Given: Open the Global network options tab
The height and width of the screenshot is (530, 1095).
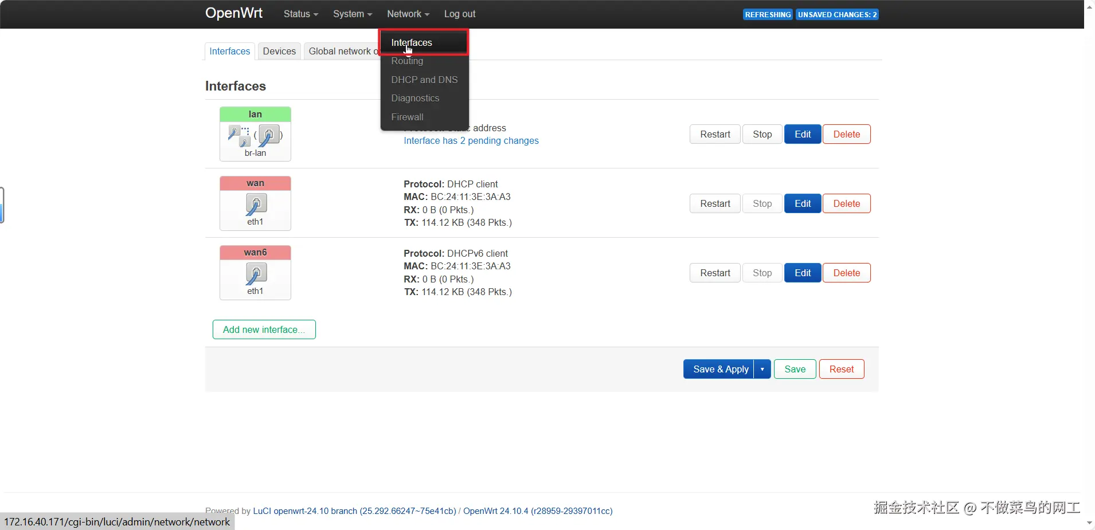Looking at the screenshot, I should coord(342,51).
